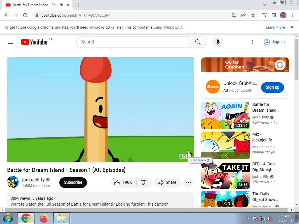This screenshot has height=224, width=299.
Task: Open a new browser tab
Action: tap(79, 5)
